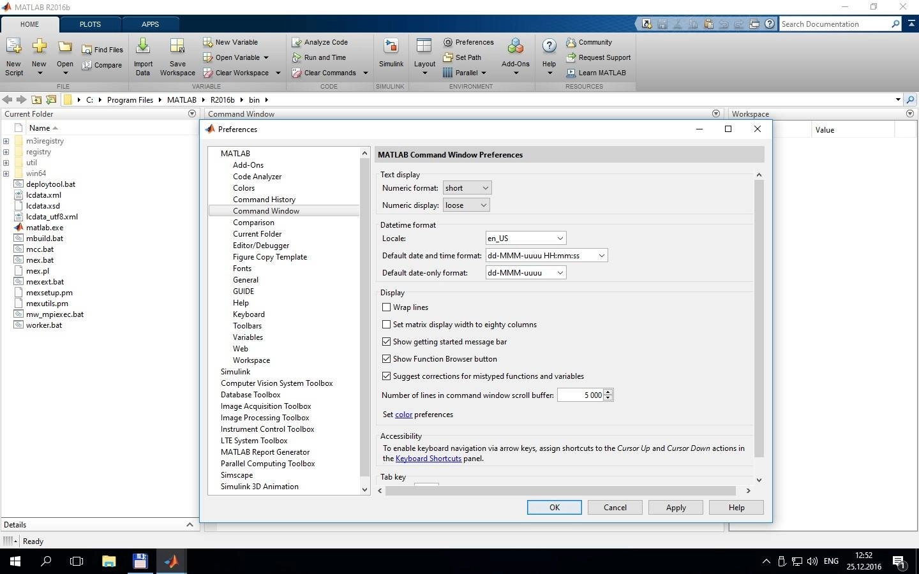Check Set matrix display width to eighty columns
Screen dimensions: 919x574
(386, 325)
